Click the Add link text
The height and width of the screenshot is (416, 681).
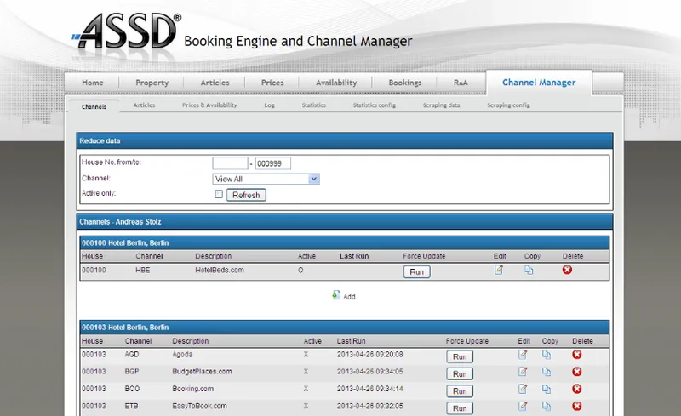pos(349,297)
